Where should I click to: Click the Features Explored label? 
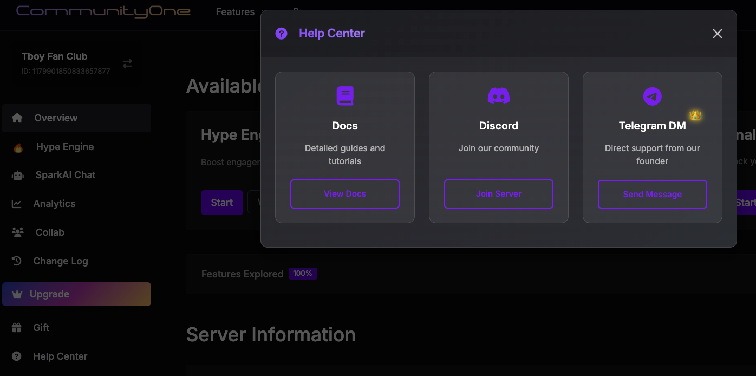242,274
